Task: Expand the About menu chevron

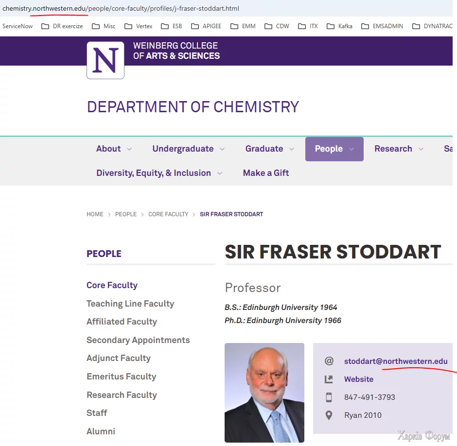Action: click(x=129, y=149)
